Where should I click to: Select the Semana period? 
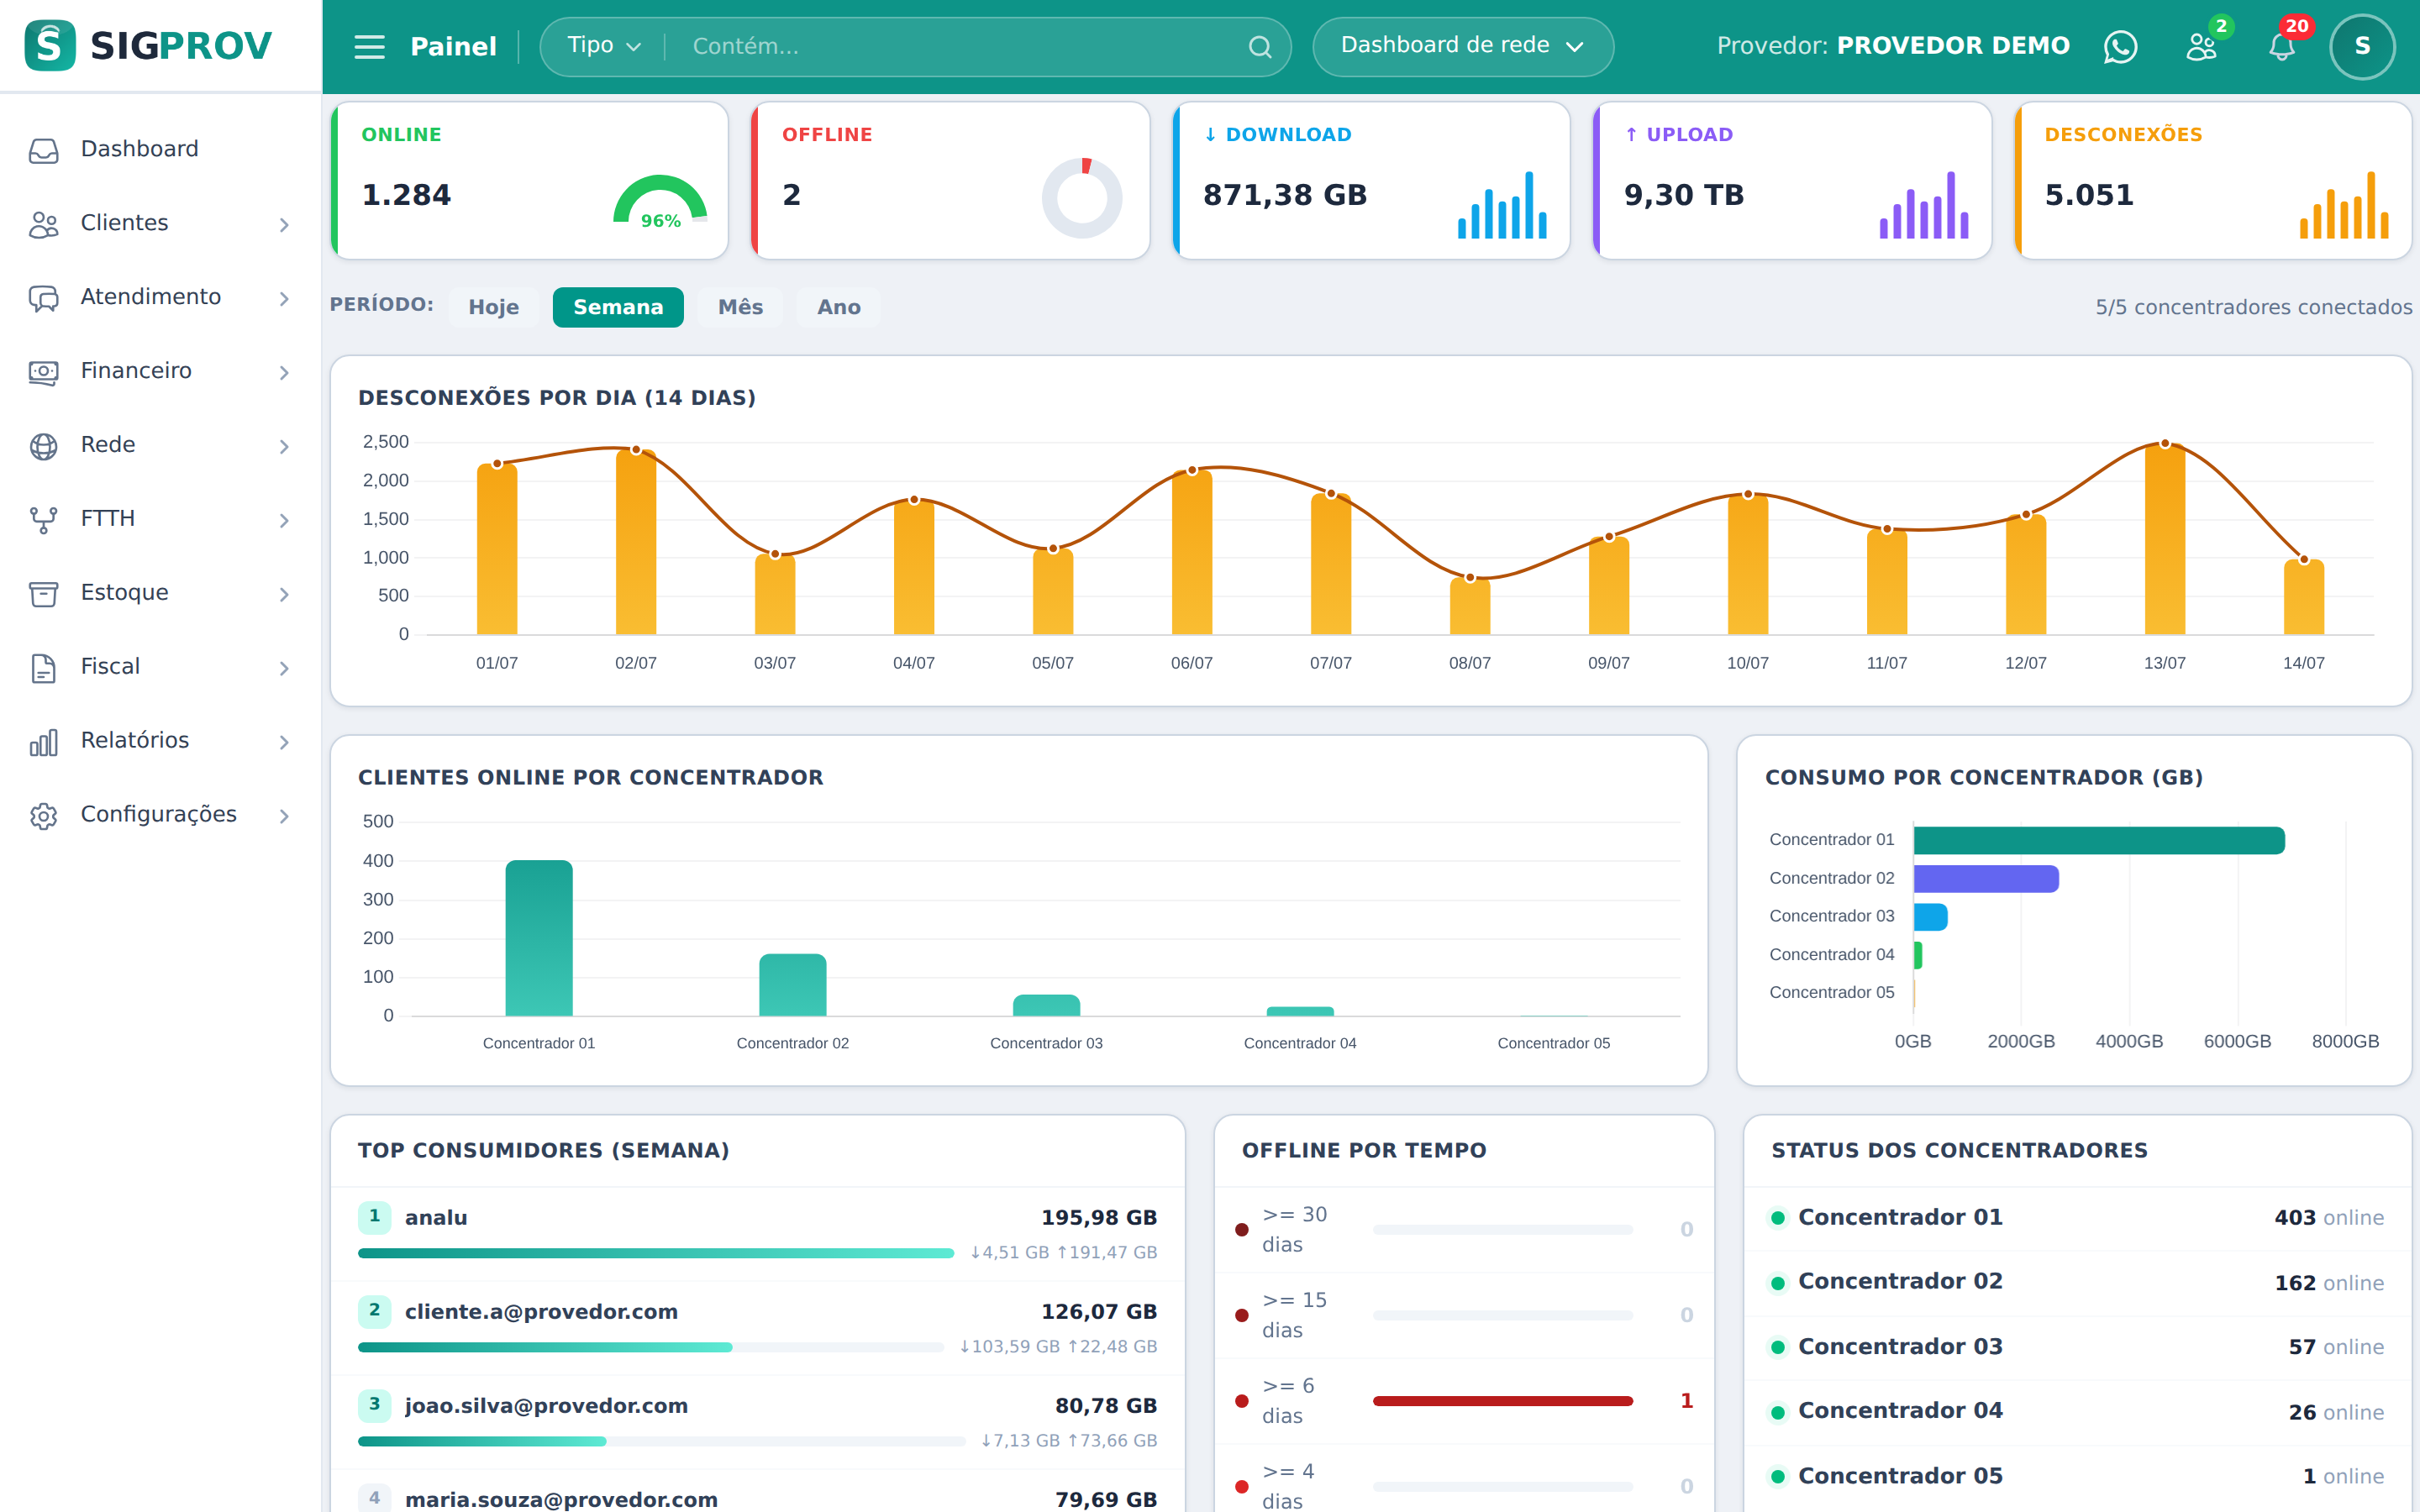(x=618, y=307)
